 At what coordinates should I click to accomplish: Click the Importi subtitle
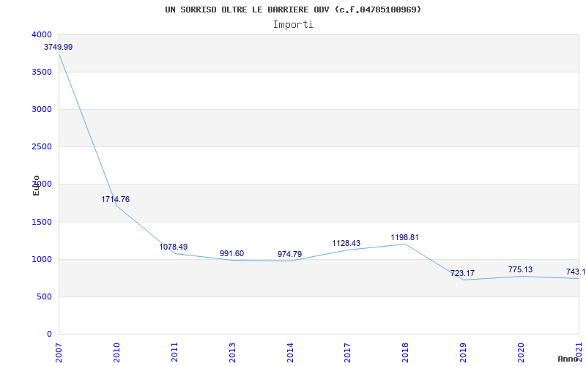click(x=293, y=25)
